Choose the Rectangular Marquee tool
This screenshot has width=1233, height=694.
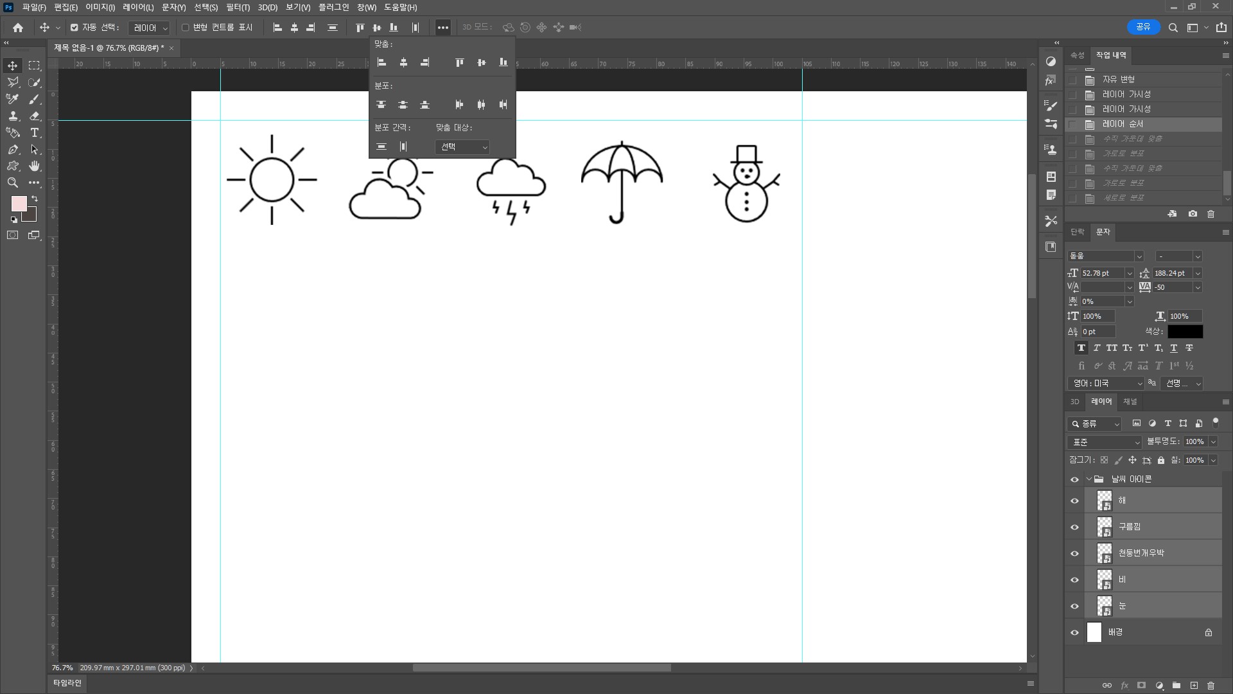click(35, 66)
